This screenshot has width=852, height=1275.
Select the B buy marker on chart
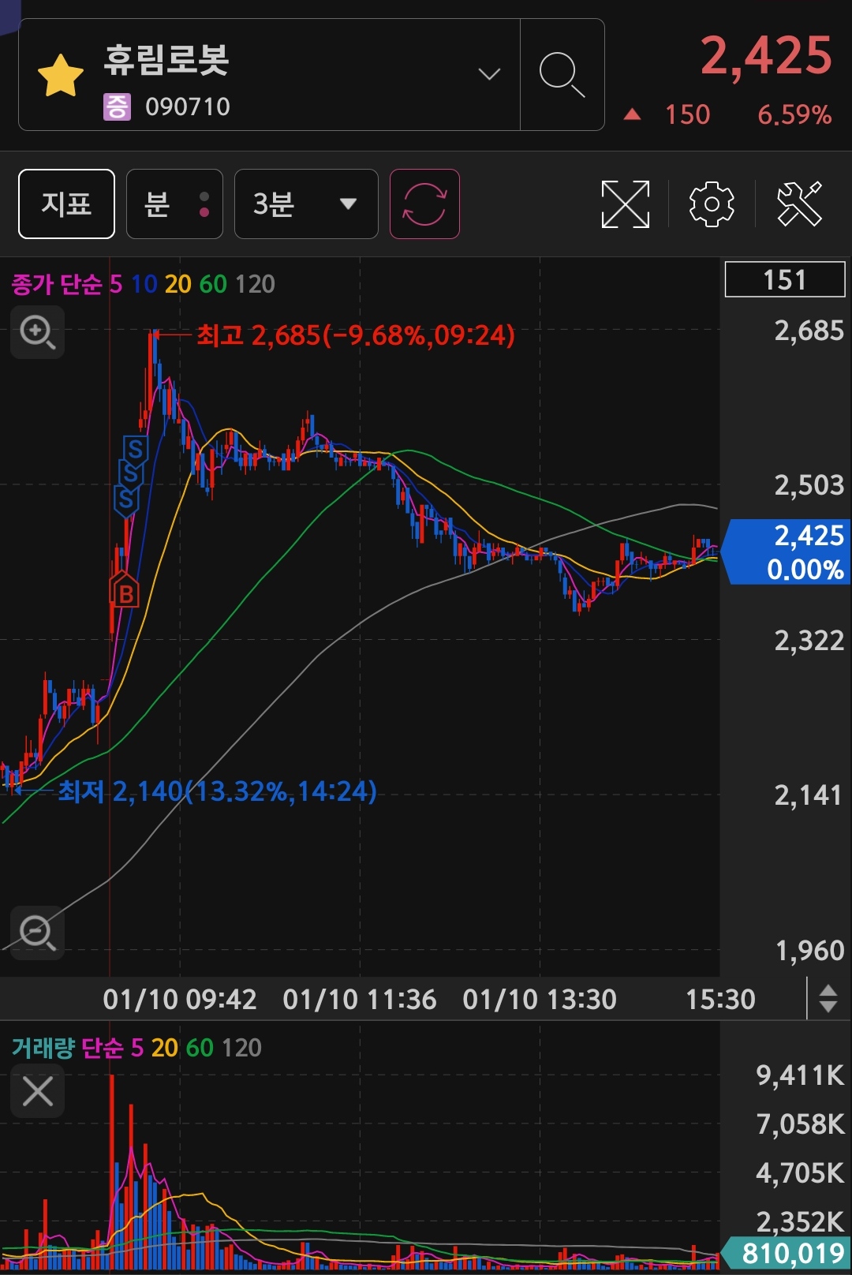(x=125, y=592)
